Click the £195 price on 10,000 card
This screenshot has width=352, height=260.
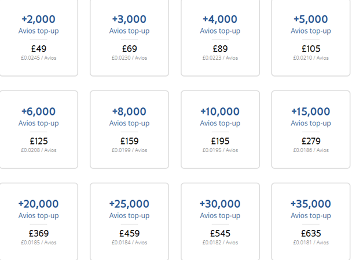coord(220,141)
